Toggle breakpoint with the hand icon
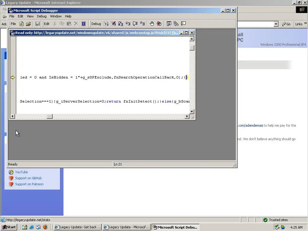This screenshot has height=231, width=308. [152, 24]
